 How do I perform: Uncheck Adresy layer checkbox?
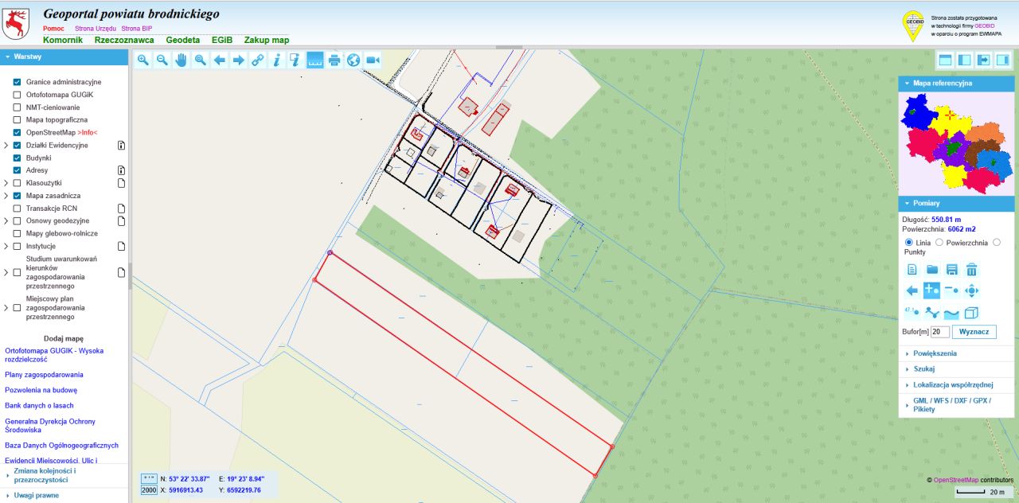tap(17, 170)
